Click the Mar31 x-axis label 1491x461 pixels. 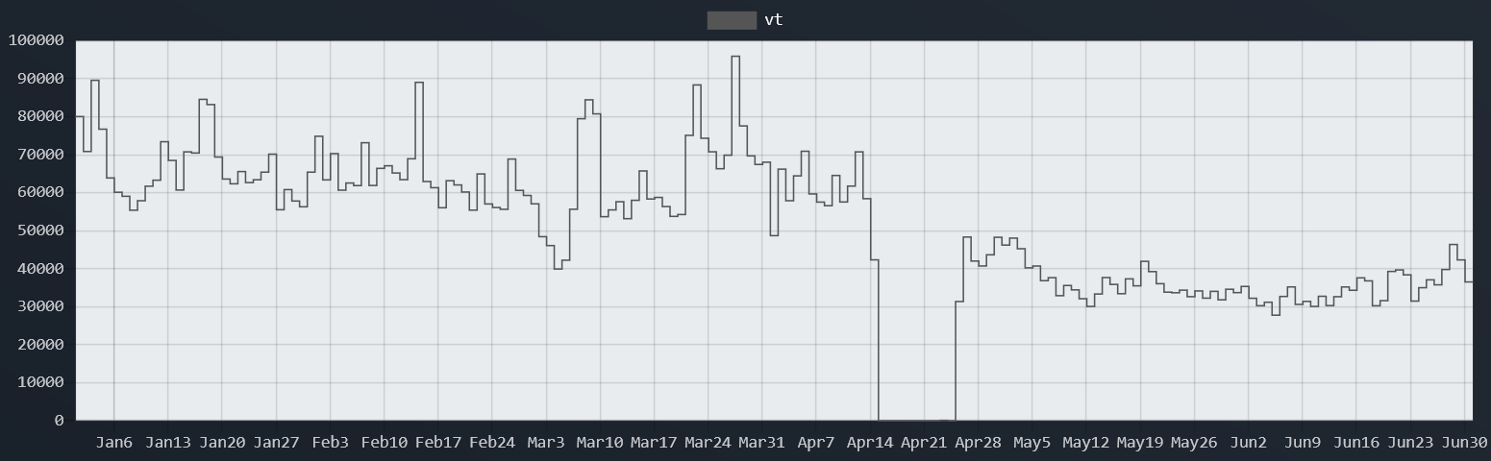point(762,443)
